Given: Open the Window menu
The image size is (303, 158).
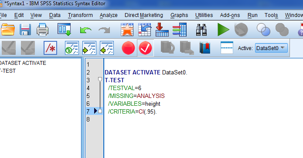Looking at the screenshot, I should click(x=294, y=15).
